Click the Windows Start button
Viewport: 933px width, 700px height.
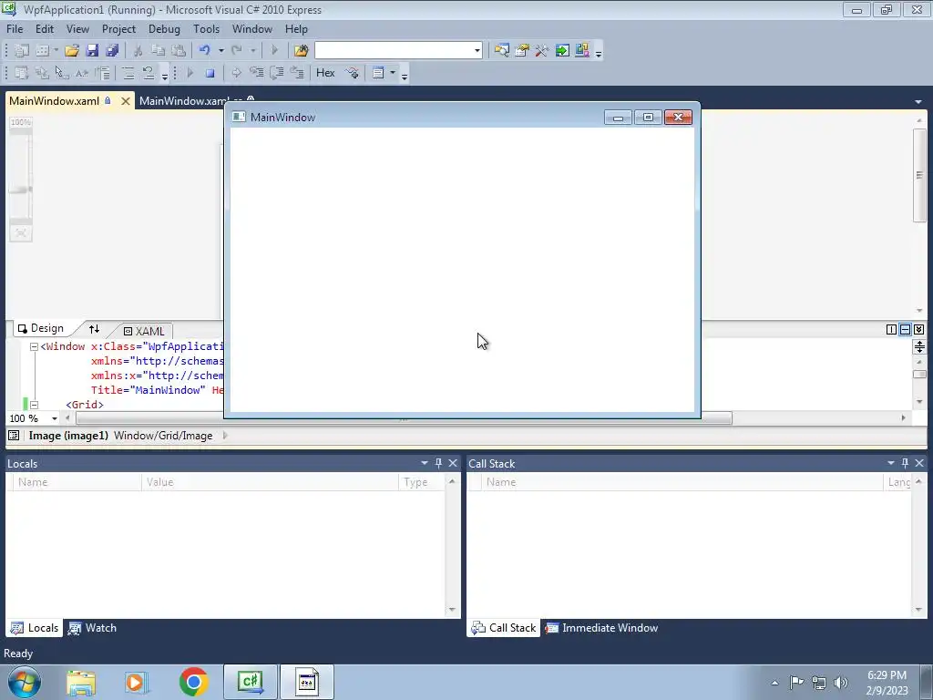(x=25, y=682)
